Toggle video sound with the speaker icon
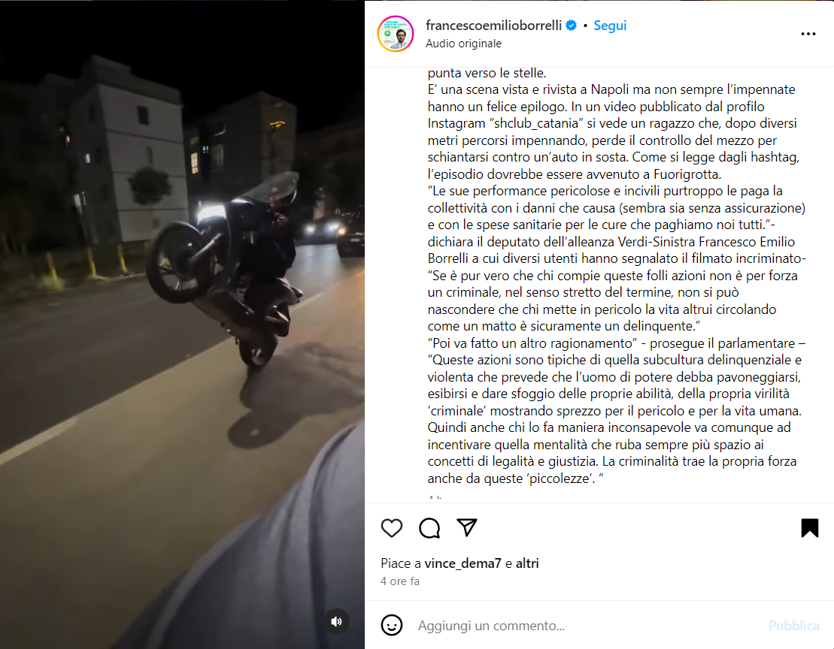 337,621
